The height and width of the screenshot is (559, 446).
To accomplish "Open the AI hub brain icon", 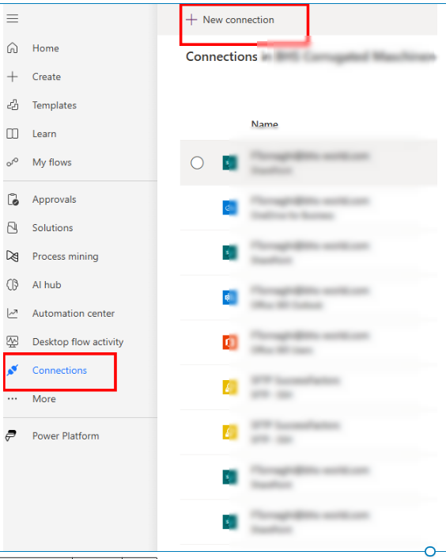I will click(x=13, y=284).
